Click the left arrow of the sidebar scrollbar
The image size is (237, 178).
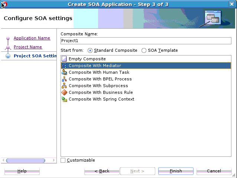point(3,160)
